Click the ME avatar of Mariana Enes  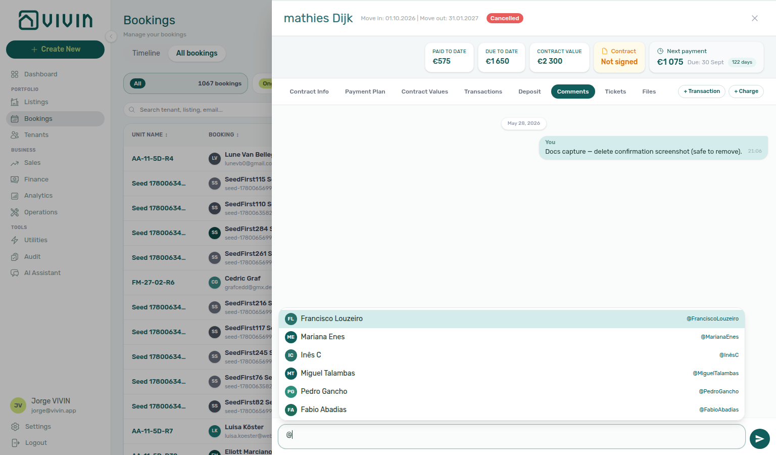coord(291,337)
